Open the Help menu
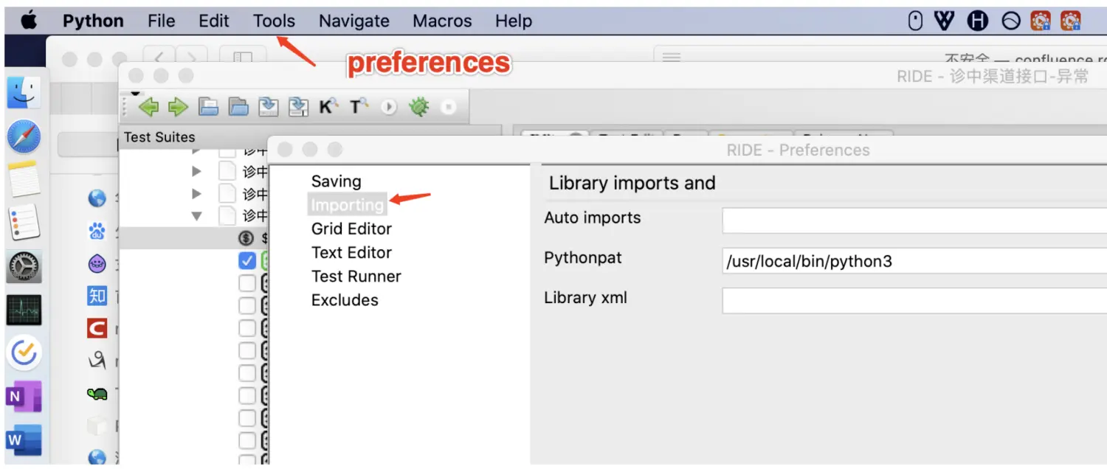Image resolution: width=1107 pixels, height=469 pixels. (x=514, y=22)
